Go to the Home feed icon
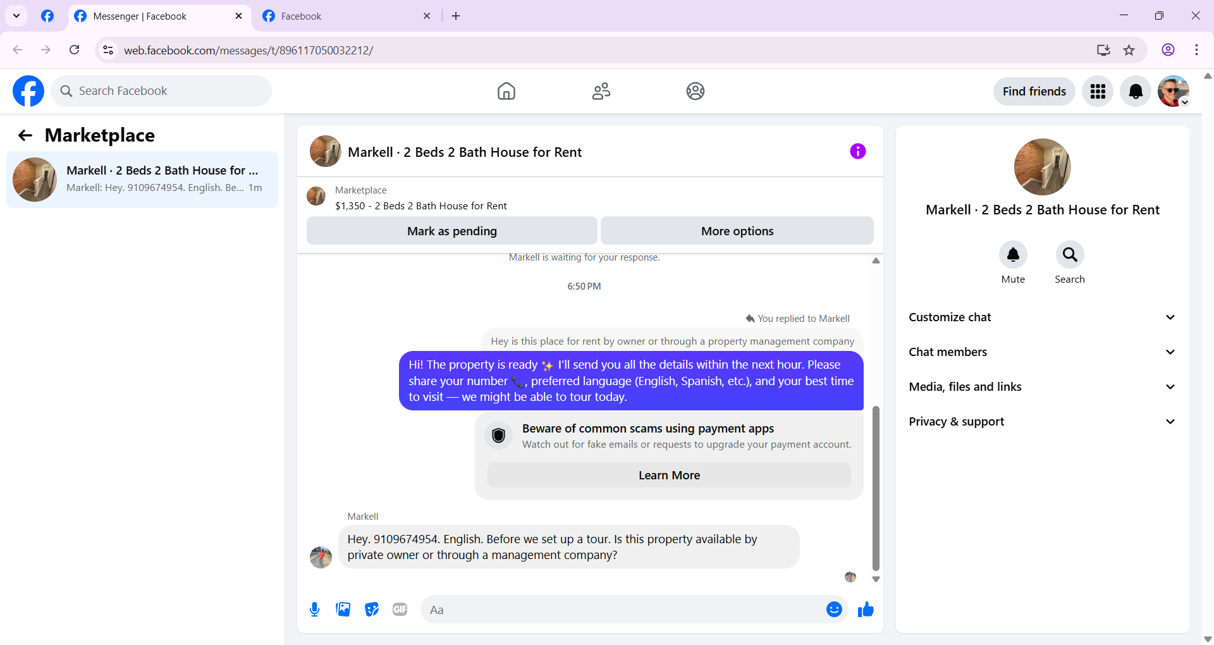Viewport: 1214px width, 645px height. (506, 91)
